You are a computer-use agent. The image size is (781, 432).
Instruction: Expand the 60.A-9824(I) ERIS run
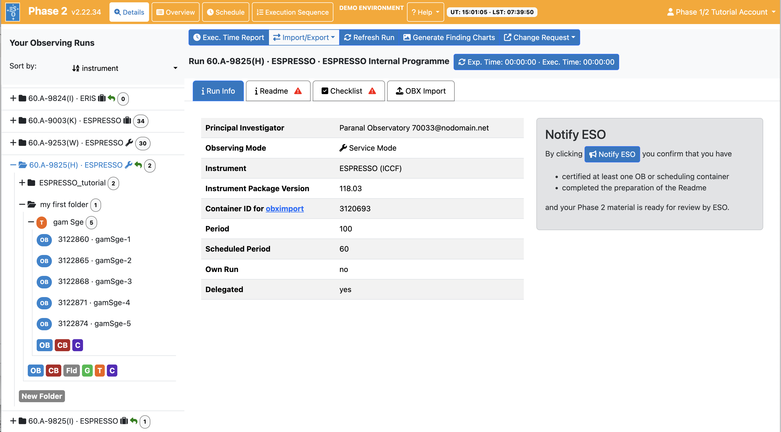(13, 98)
